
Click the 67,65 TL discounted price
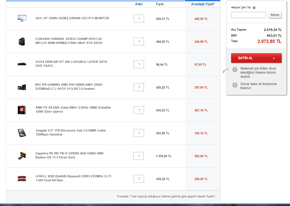click(200, 65)
